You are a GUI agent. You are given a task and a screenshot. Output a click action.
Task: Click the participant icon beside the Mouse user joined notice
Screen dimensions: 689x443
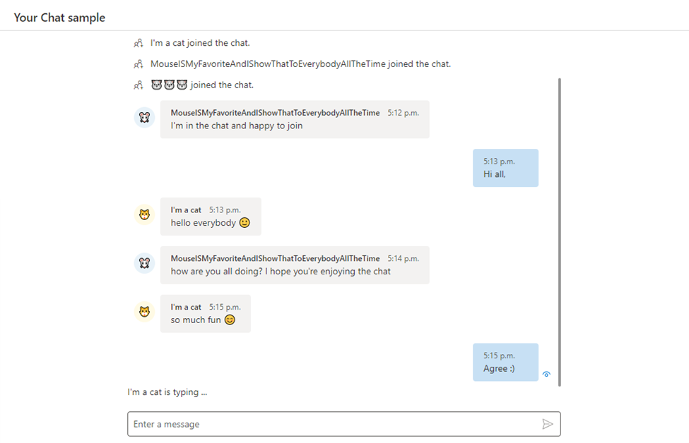click(139, 64)
